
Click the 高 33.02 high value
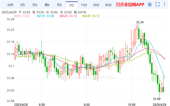(38, 12)
